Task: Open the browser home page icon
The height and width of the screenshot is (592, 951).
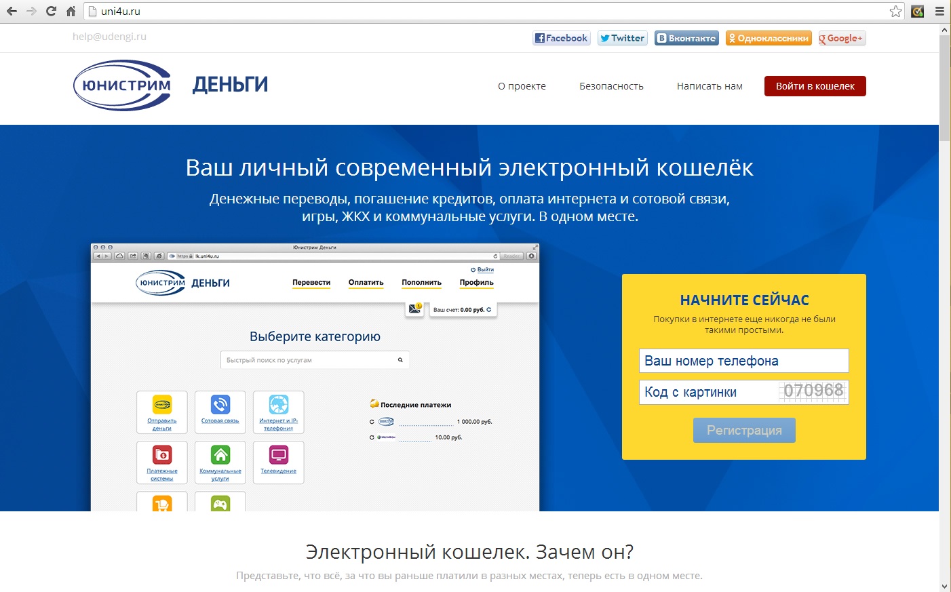Action: 71,11
